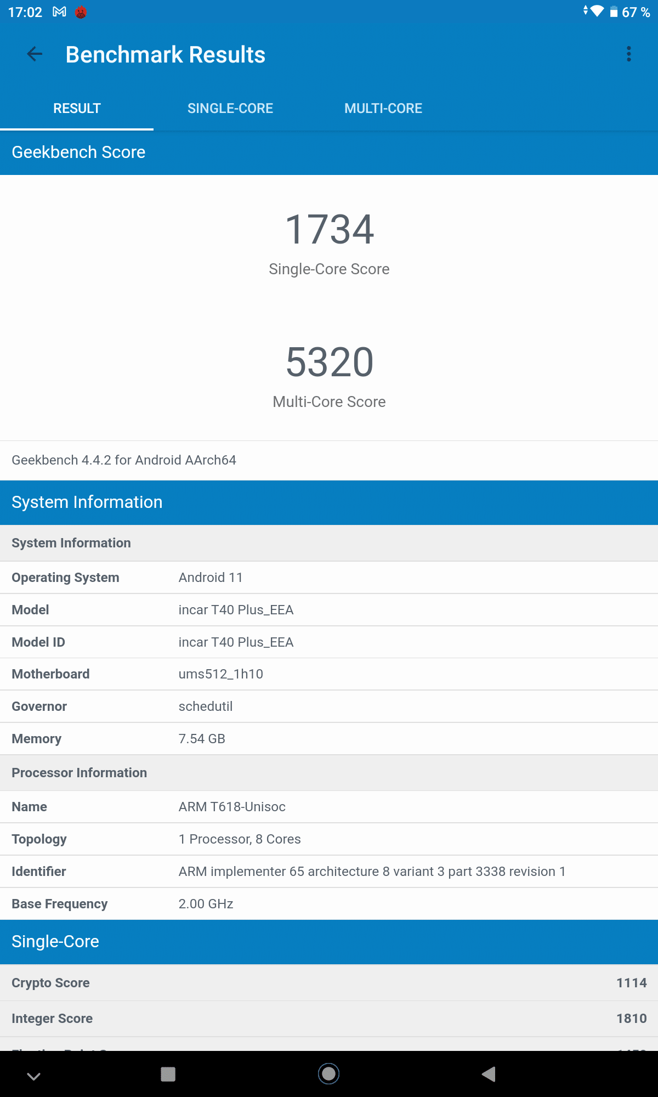Tap the square recents button
The image size is (658, 1097).
pos(168,1074)
